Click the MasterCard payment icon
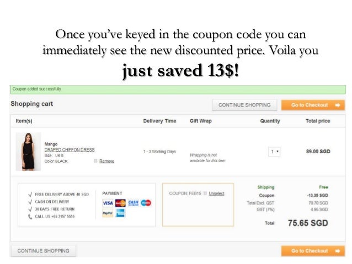The image size is (352, 264). (120, 203)
